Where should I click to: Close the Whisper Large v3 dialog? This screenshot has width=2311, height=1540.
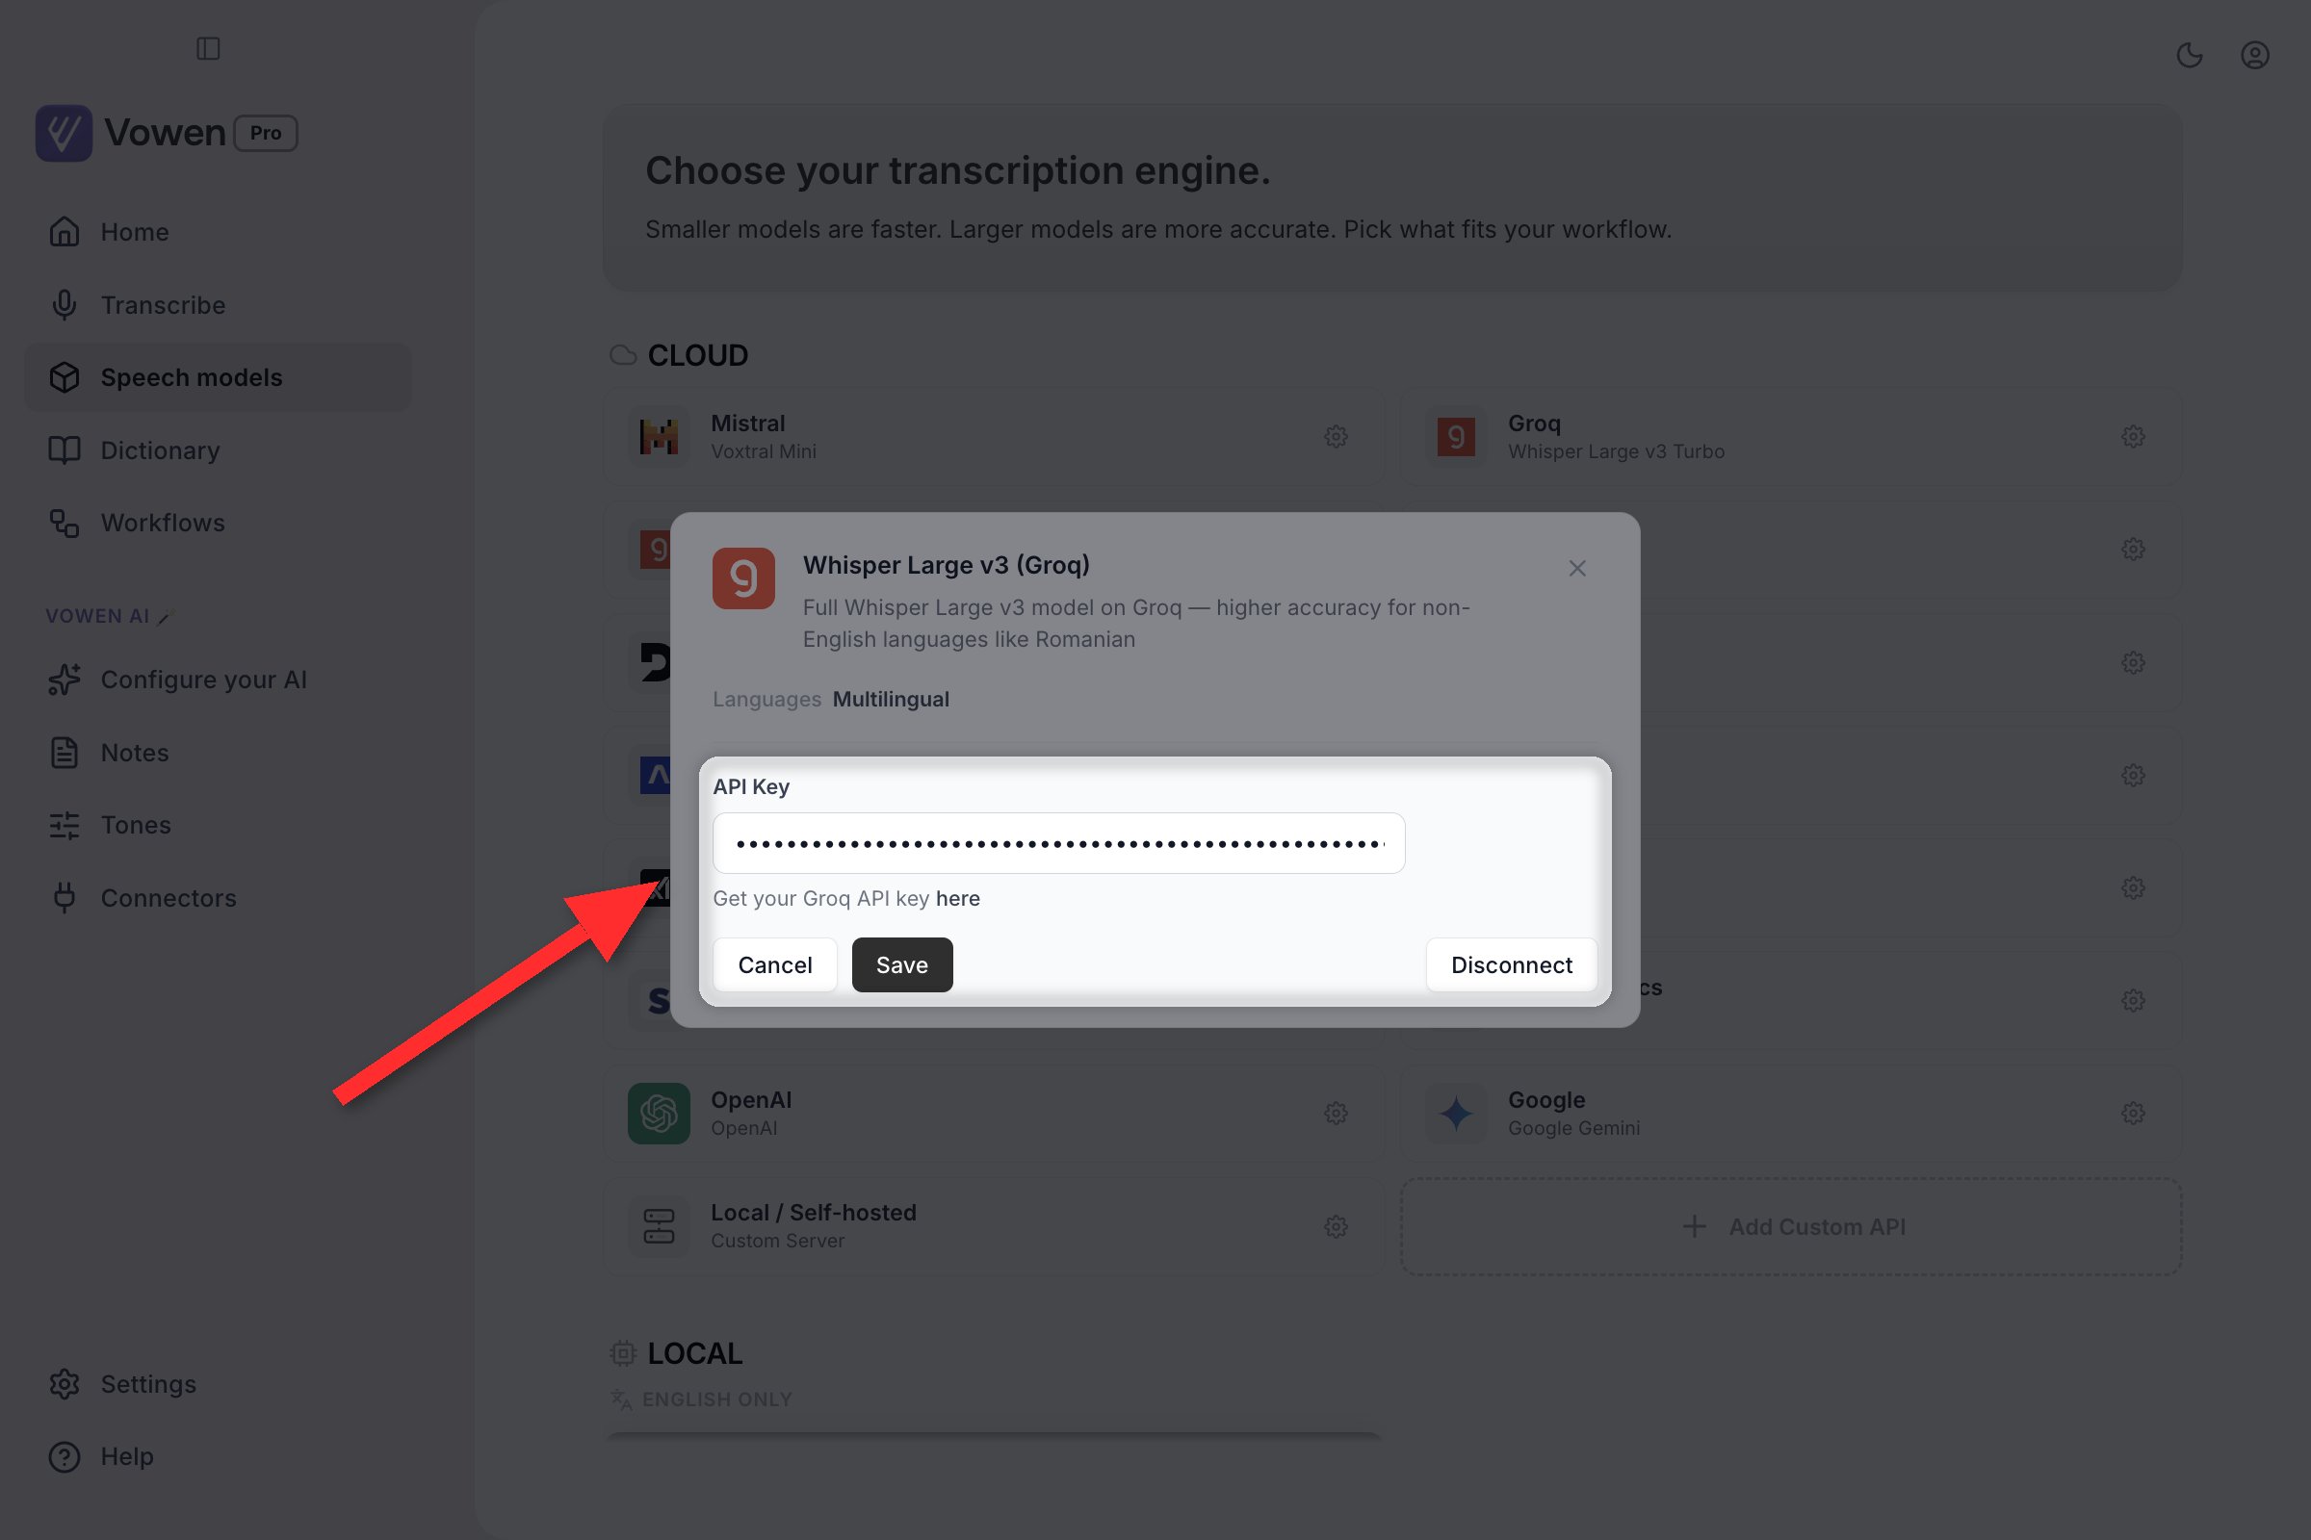pos(1577,569)
